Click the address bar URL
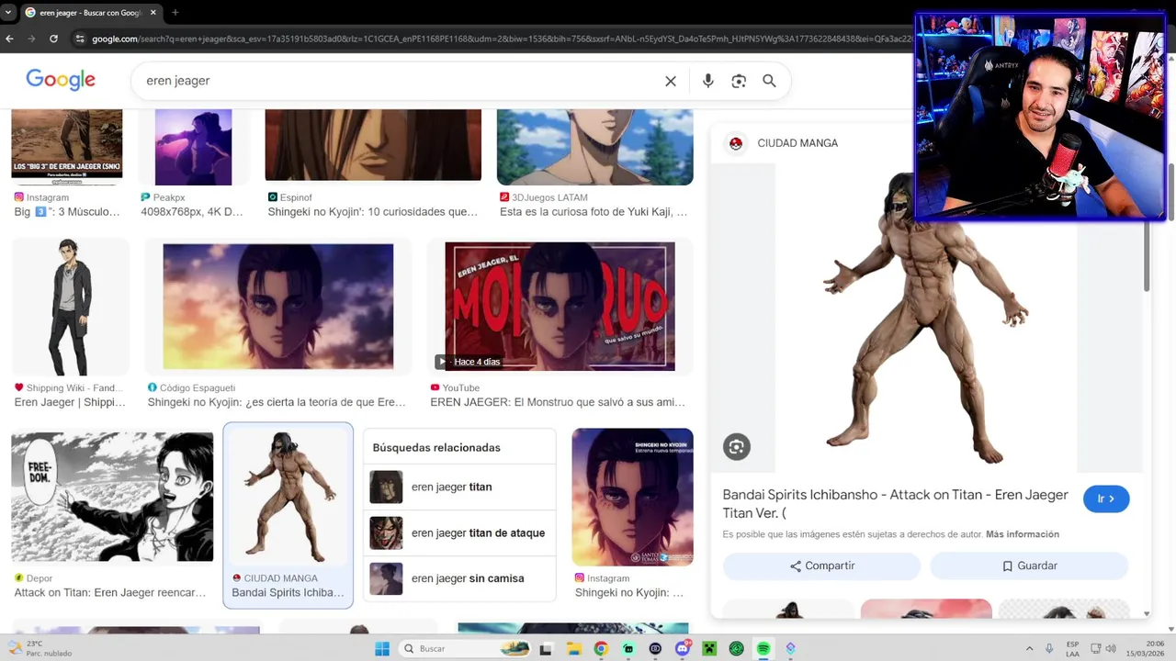Image resolution: width=1176 pixels, height=661 pixels. (x=501, y=39)
